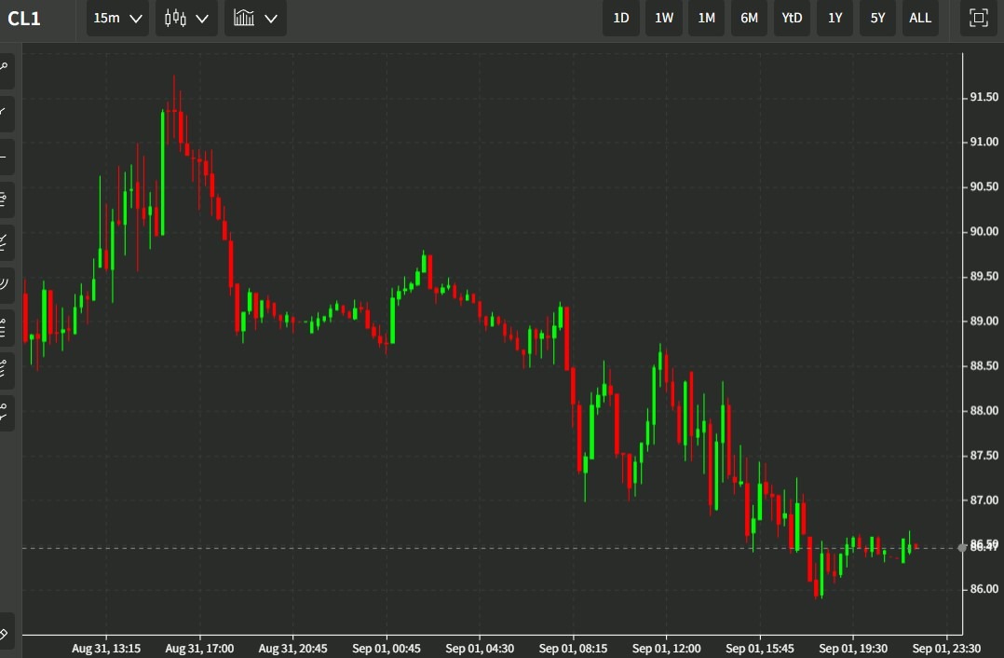Choose the YtD range
The height and width of the screenshot is (658, 1004).
tap(792, 18)
